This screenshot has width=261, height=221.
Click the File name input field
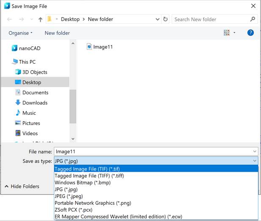coord(153,151)
